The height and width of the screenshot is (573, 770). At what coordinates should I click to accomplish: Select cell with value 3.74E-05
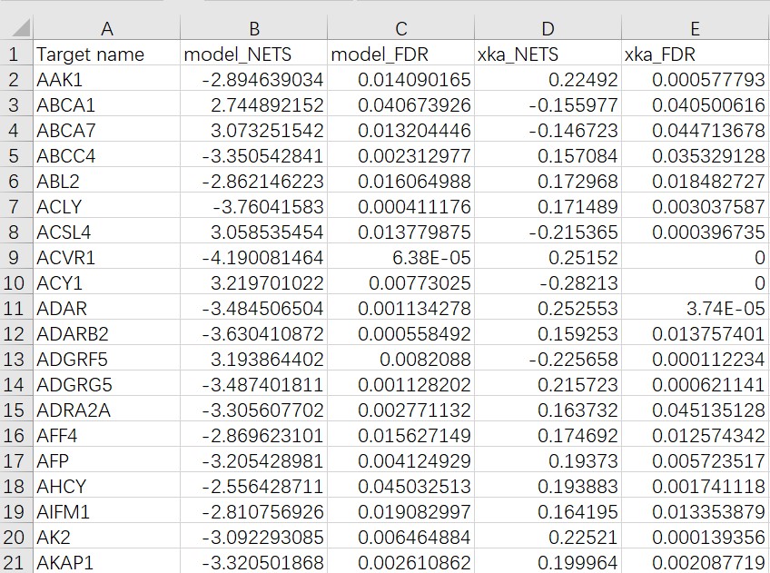(696, 309)
